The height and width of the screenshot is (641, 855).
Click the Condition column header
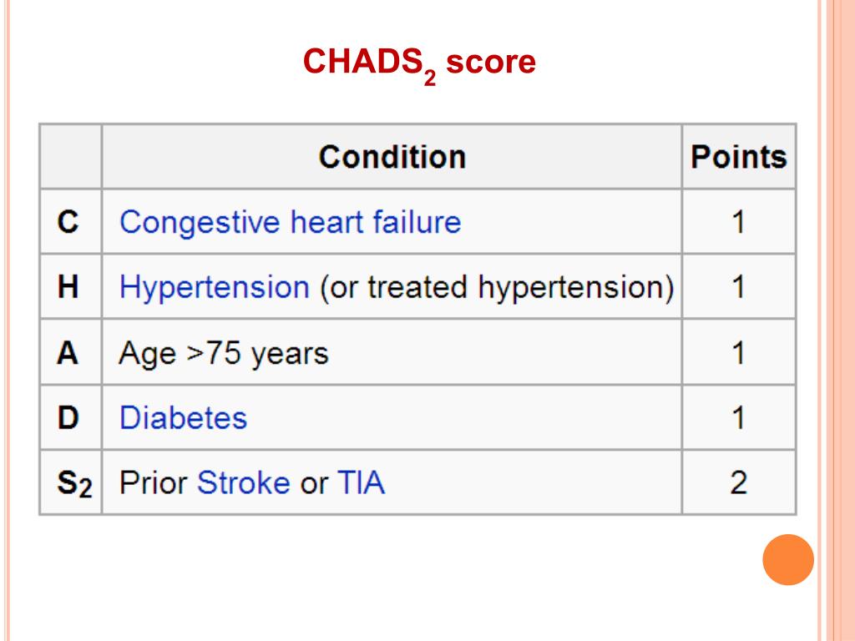click(392, 157)
